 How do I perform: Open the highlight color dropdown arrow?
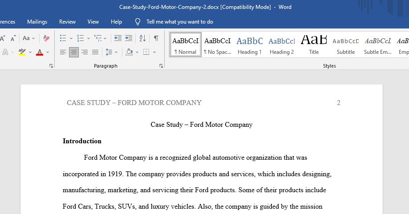[30, 52]
